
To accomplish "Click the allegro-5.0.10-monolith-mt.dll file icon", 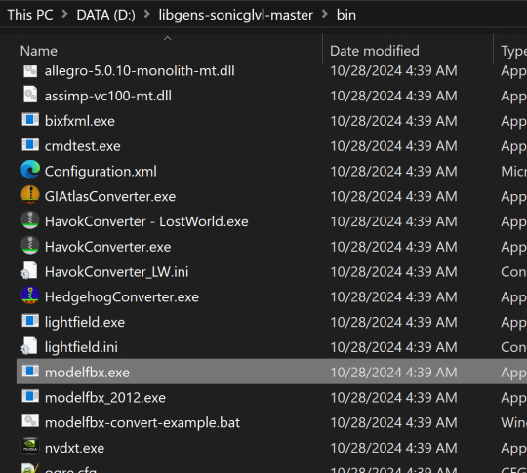I will coord(30,71).
